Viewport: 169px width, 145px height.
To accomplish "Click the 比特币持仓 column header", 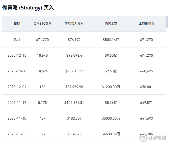I will [x=146, y=24].
